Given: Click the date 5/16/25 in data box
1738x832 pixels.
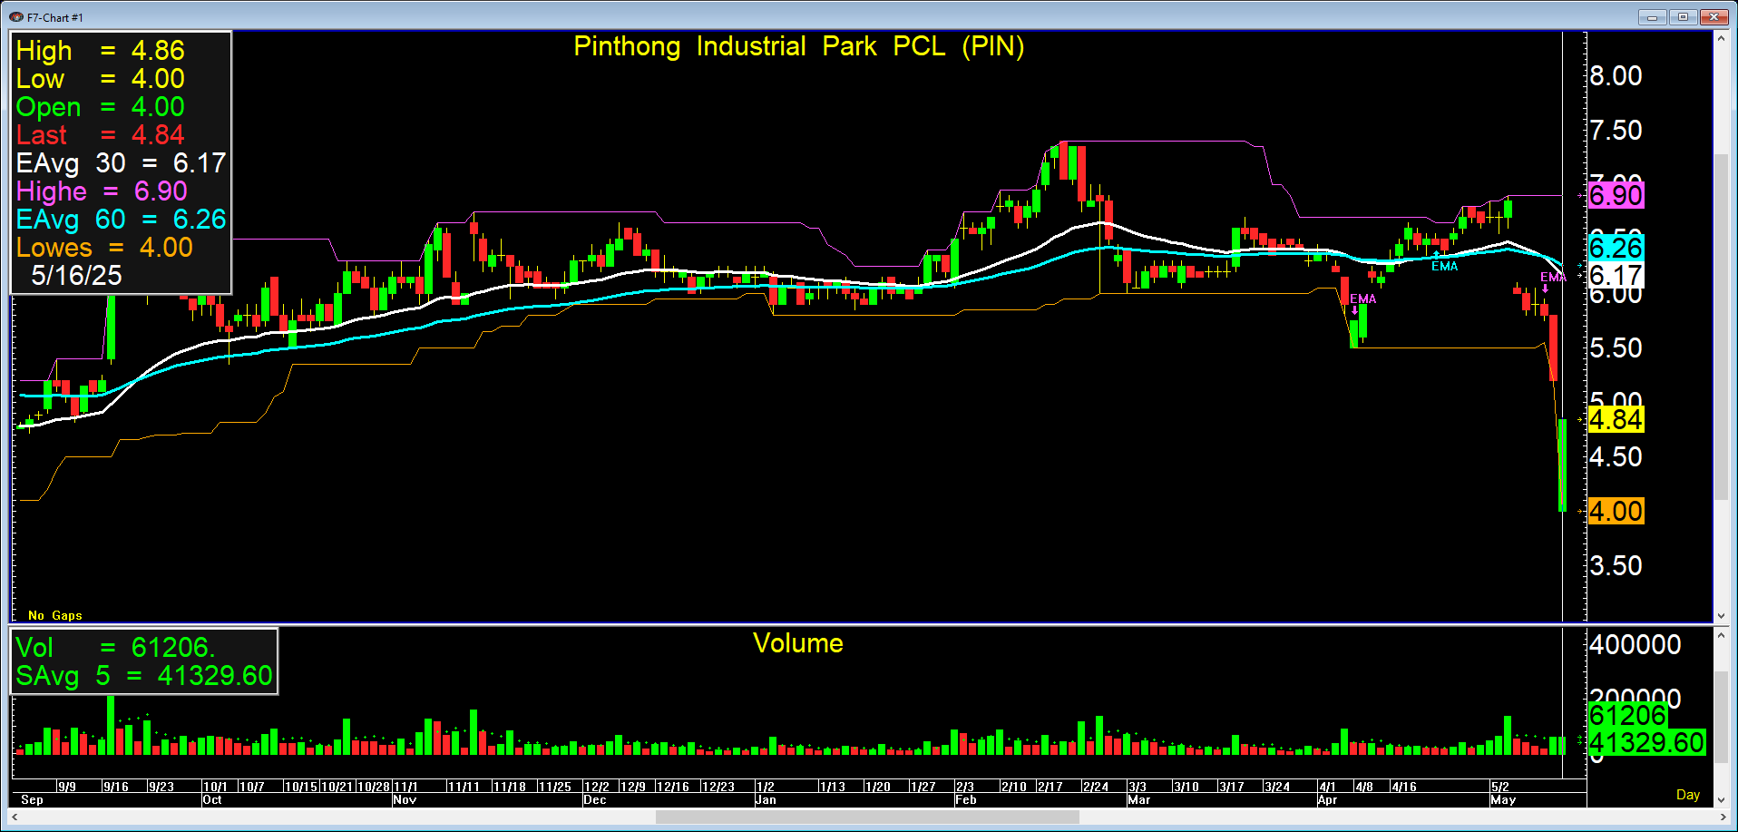Looking at the screenshot, I should [76, 275].
